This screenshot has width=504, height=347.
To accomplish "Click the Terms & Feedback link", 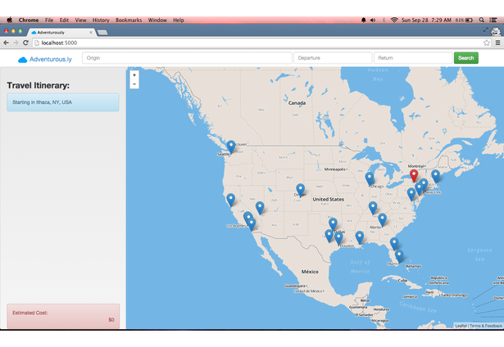I will pos(486,326).
